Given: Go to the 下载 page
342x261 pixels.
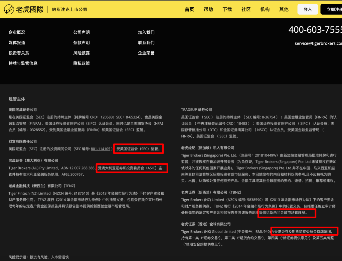Looking at the screenshot, I should (x=227, y=9).
